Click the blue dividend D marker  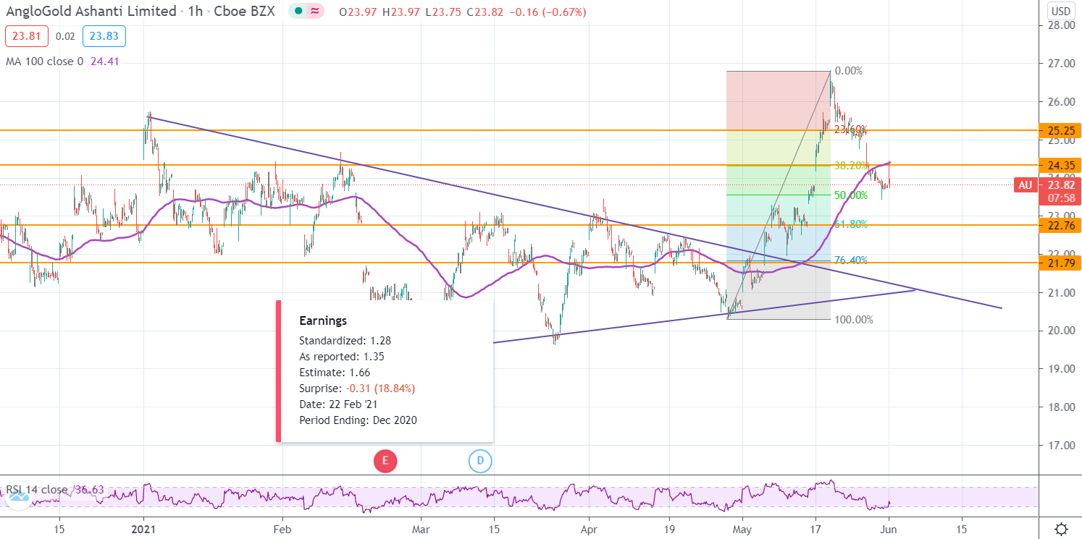click(x=480, y=460)
